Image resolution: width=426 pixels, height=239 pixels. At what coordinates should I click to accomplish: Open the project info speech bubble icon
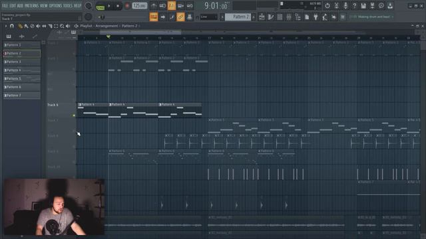(381, 6)
